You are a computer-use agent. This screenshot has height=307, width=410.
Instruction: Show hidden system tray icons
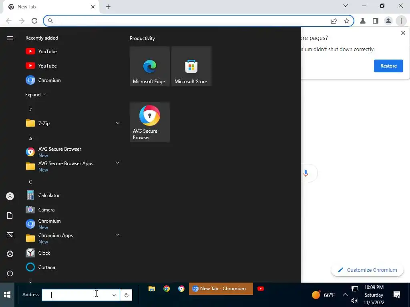tap(345, 295)
